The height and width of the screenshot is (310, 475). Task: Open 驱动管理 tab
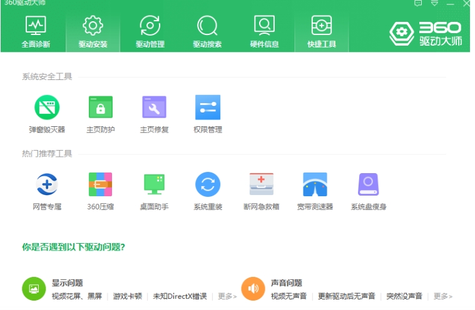coord(150,32)
